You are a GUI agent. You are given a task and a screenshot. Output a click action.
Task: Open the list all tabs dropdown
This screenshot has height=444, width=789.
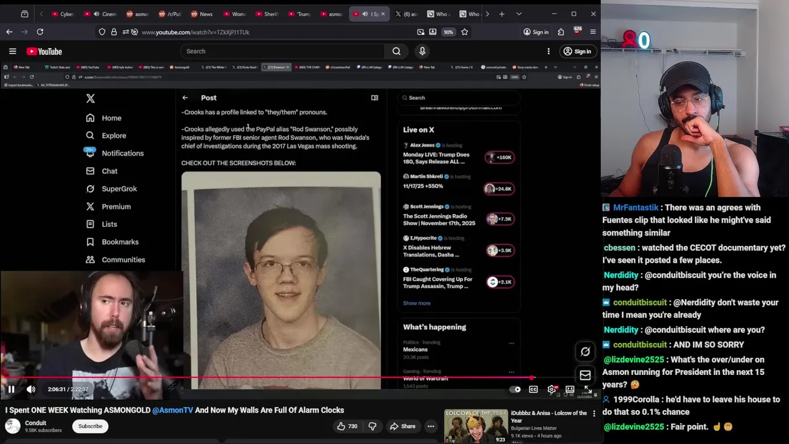[x=519, y=14]
